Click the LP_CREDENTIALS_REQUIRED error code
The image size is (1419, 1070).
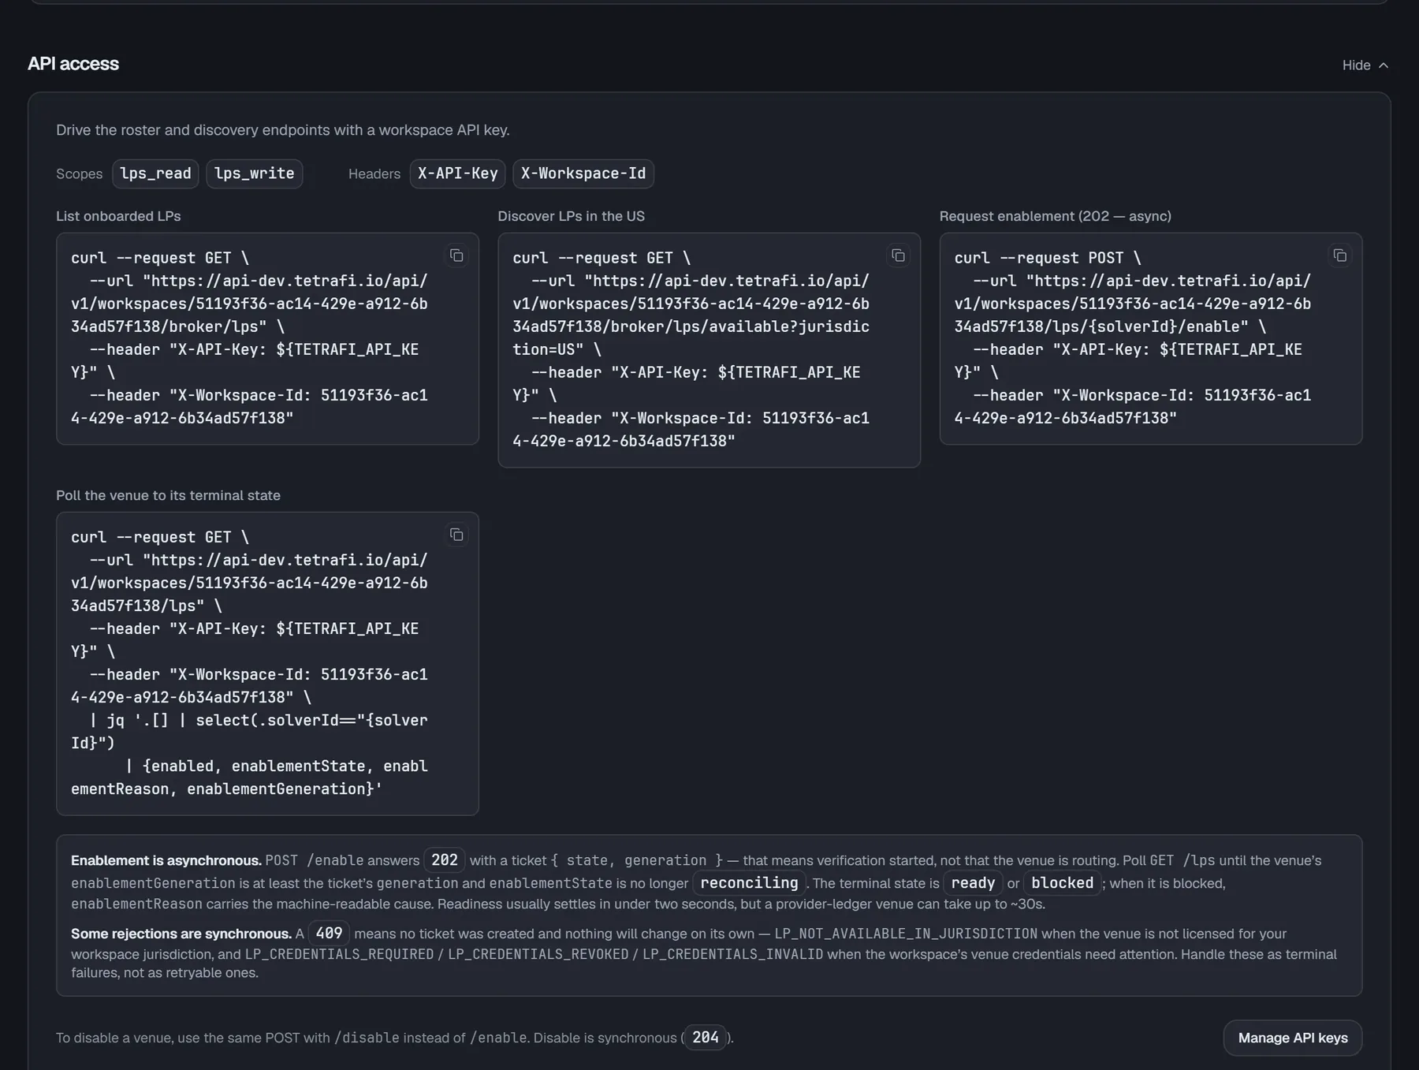point(339,954)
